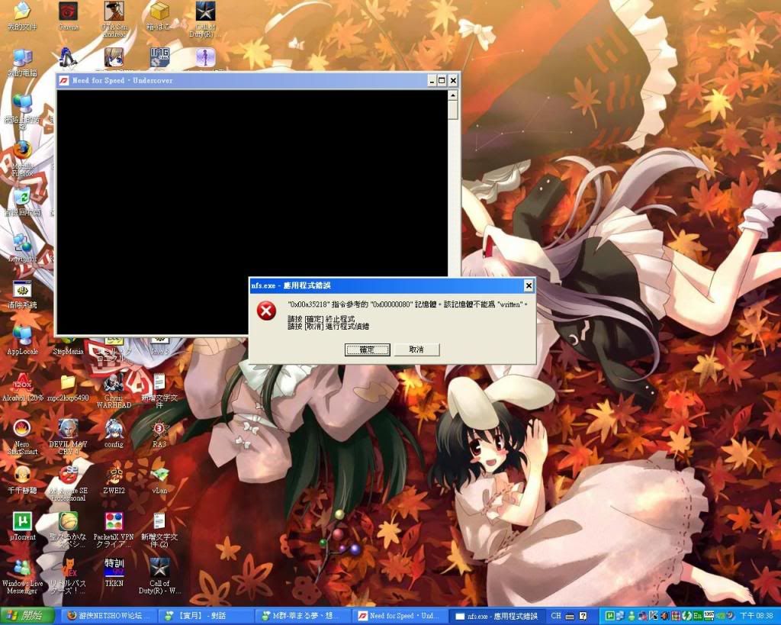Select the Windows Live Messenger desktop icon
781x625 pixels.
(x=22, y=575)
